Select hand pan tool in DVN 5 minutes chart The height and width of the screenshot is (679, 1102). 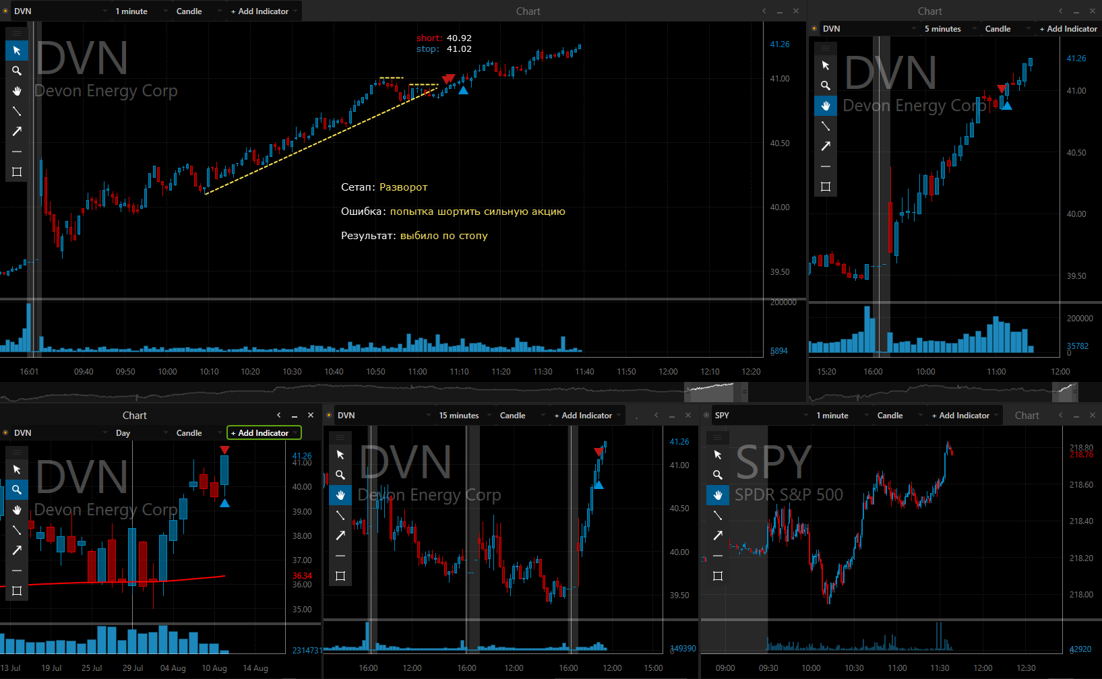[826, 106]
